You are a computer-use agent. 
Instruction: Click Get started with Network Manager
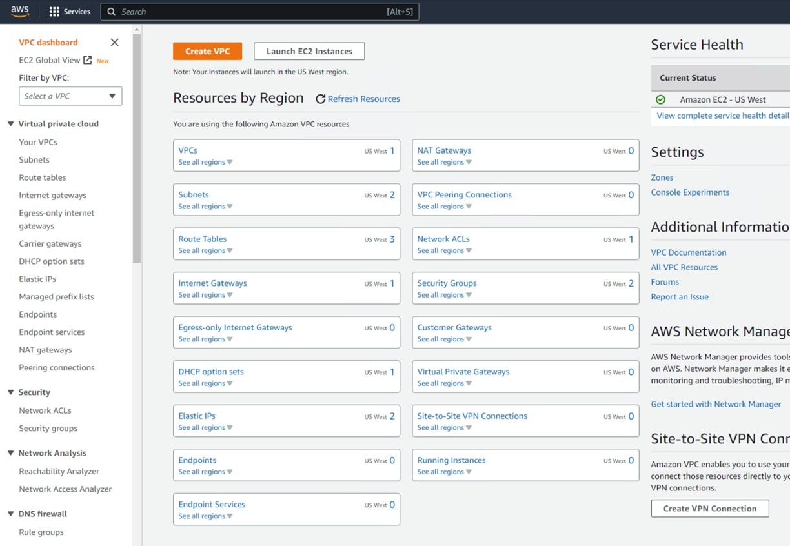coord(716,404)
